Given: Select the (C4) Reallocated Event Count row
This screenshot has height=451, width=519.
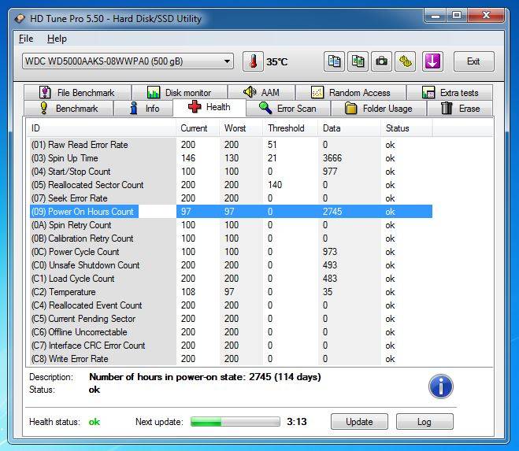Looking at the screenshot, I should pyautogui.click(x=231, y=305).
